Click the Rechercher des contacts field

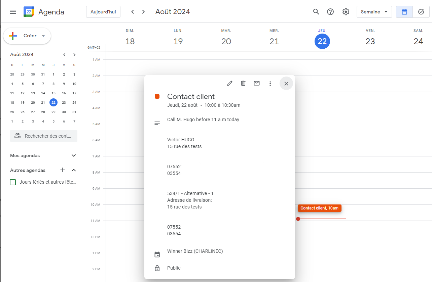click(43, 136)
